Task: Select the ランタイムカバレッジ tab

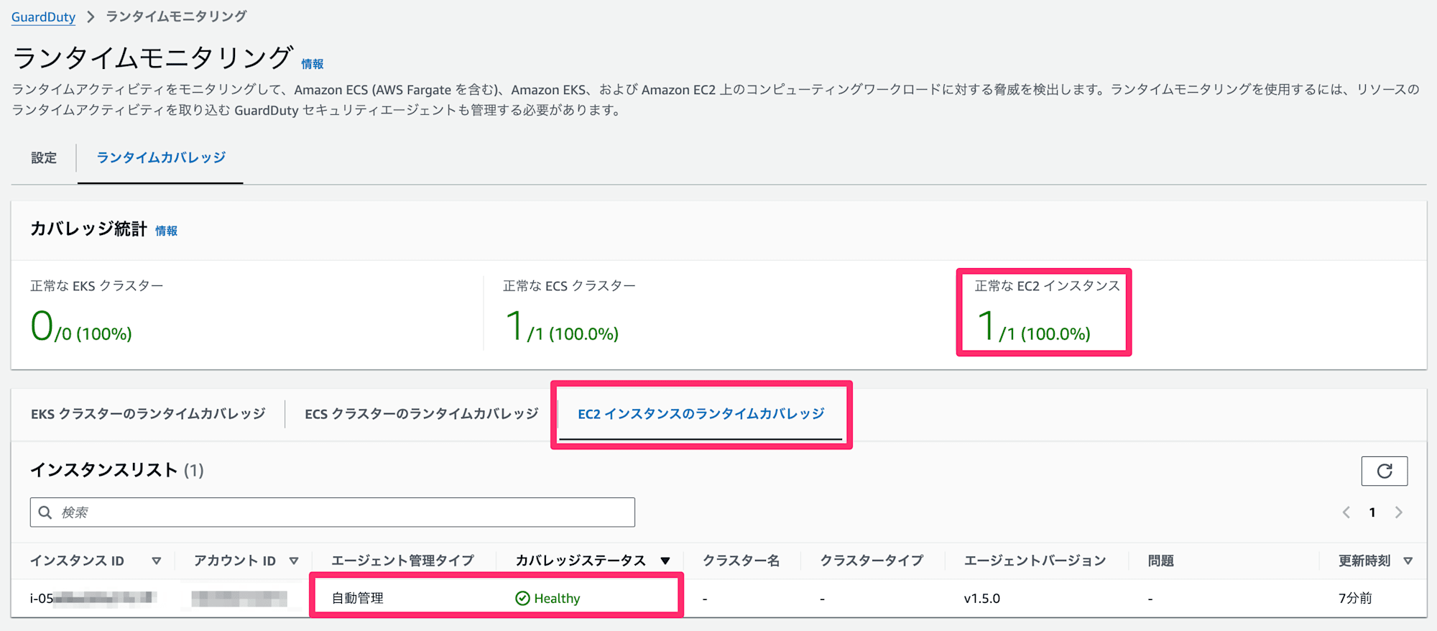Action: pyautogui.click(x=161, y=157)
